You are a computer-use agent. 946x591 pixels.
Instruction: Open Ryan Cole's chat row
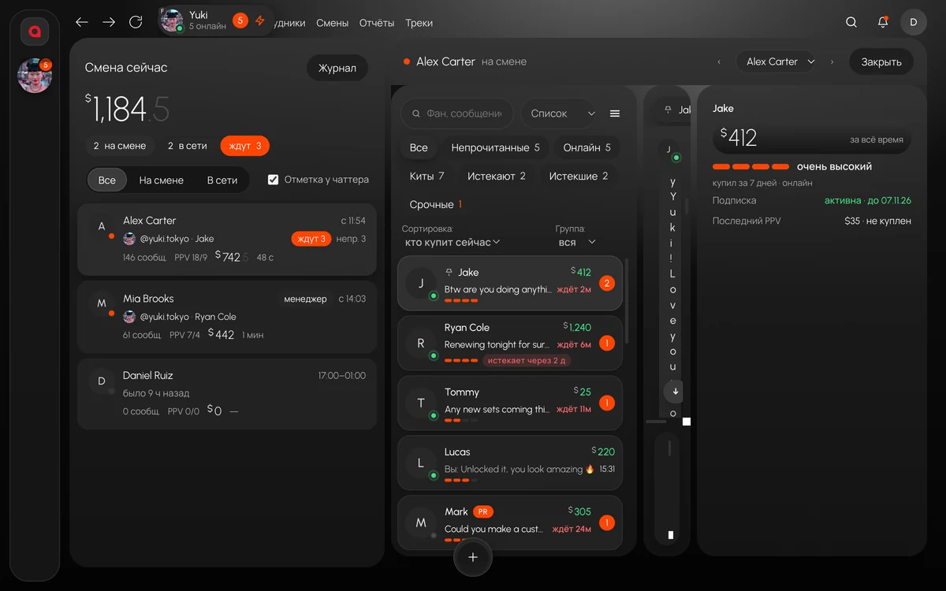[x=510, y=343]
